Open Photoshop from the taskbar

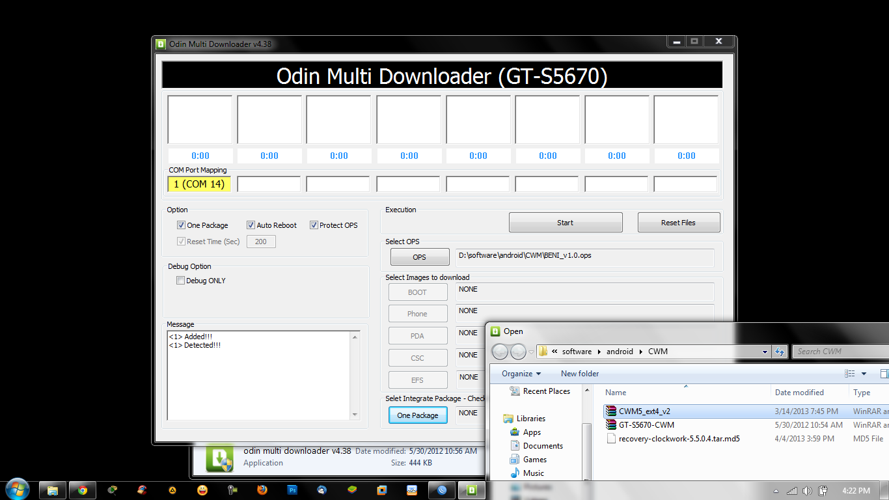point(292,490)
